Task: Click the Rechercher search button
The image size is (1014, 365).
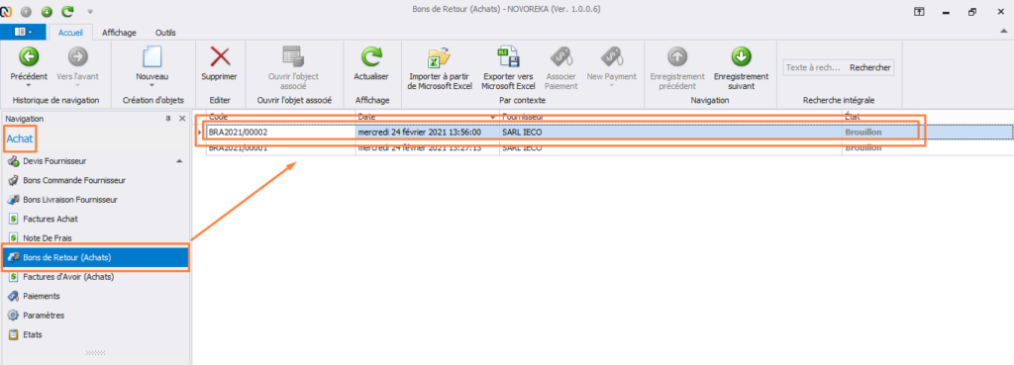Action: (869, 67)
